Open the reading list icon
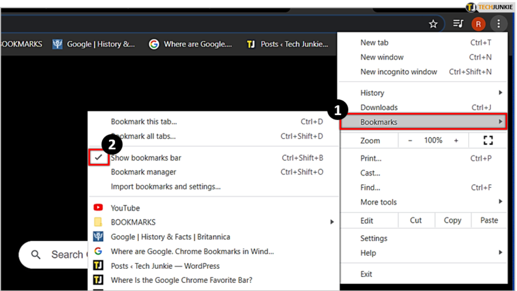 (458, 24)
